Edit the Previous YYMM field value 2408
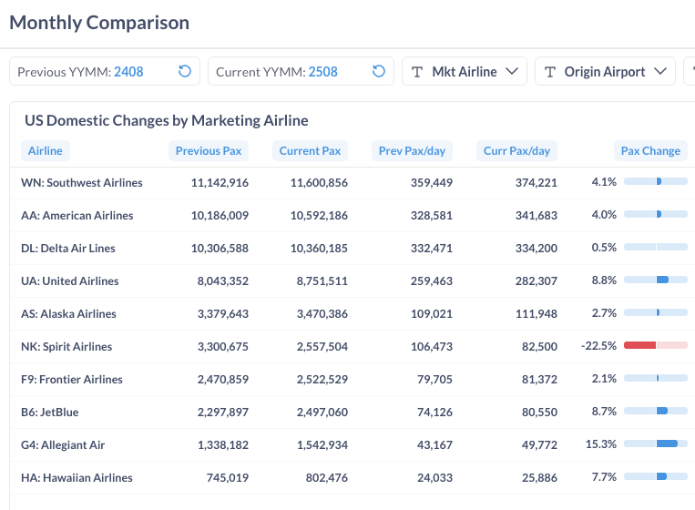Viewport: 695px width, 510px height. [128, 72]
